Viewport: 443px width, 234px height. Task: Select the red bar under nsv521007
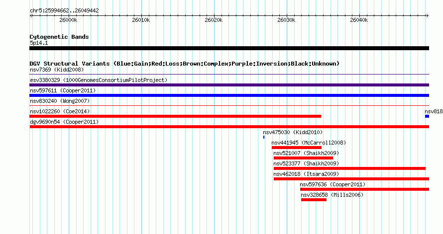[304, 158]
